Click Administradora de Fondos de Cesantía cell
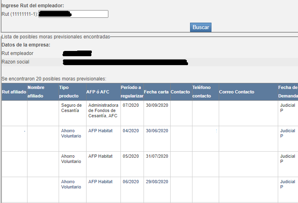Image resolution: width=298 pixels, height=203 pixels. tap(102, 110)
